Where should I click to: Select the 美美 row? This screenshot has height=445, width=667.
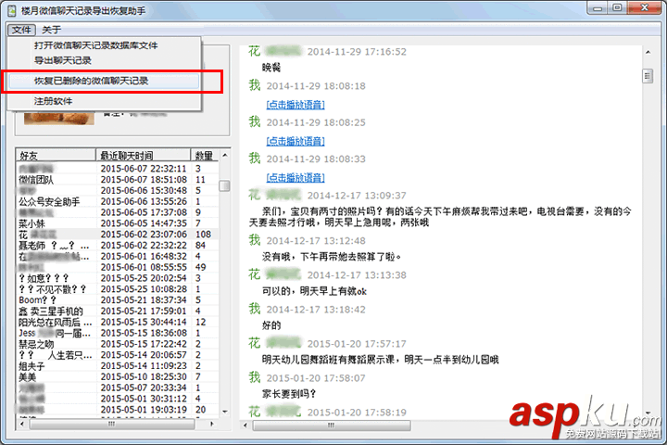point(117,377)
